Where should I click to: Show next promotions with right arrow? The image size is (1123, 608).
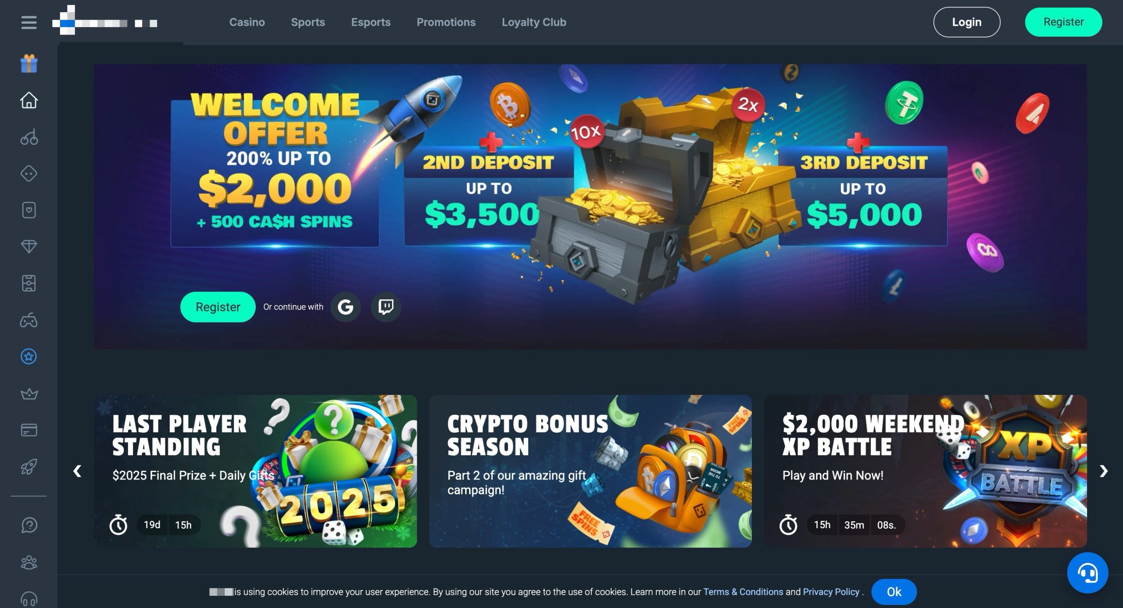pos(1104,471)
